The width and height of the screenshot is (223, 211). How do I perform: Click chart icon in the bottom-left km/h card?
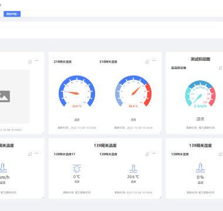click(x=30, y=154)
